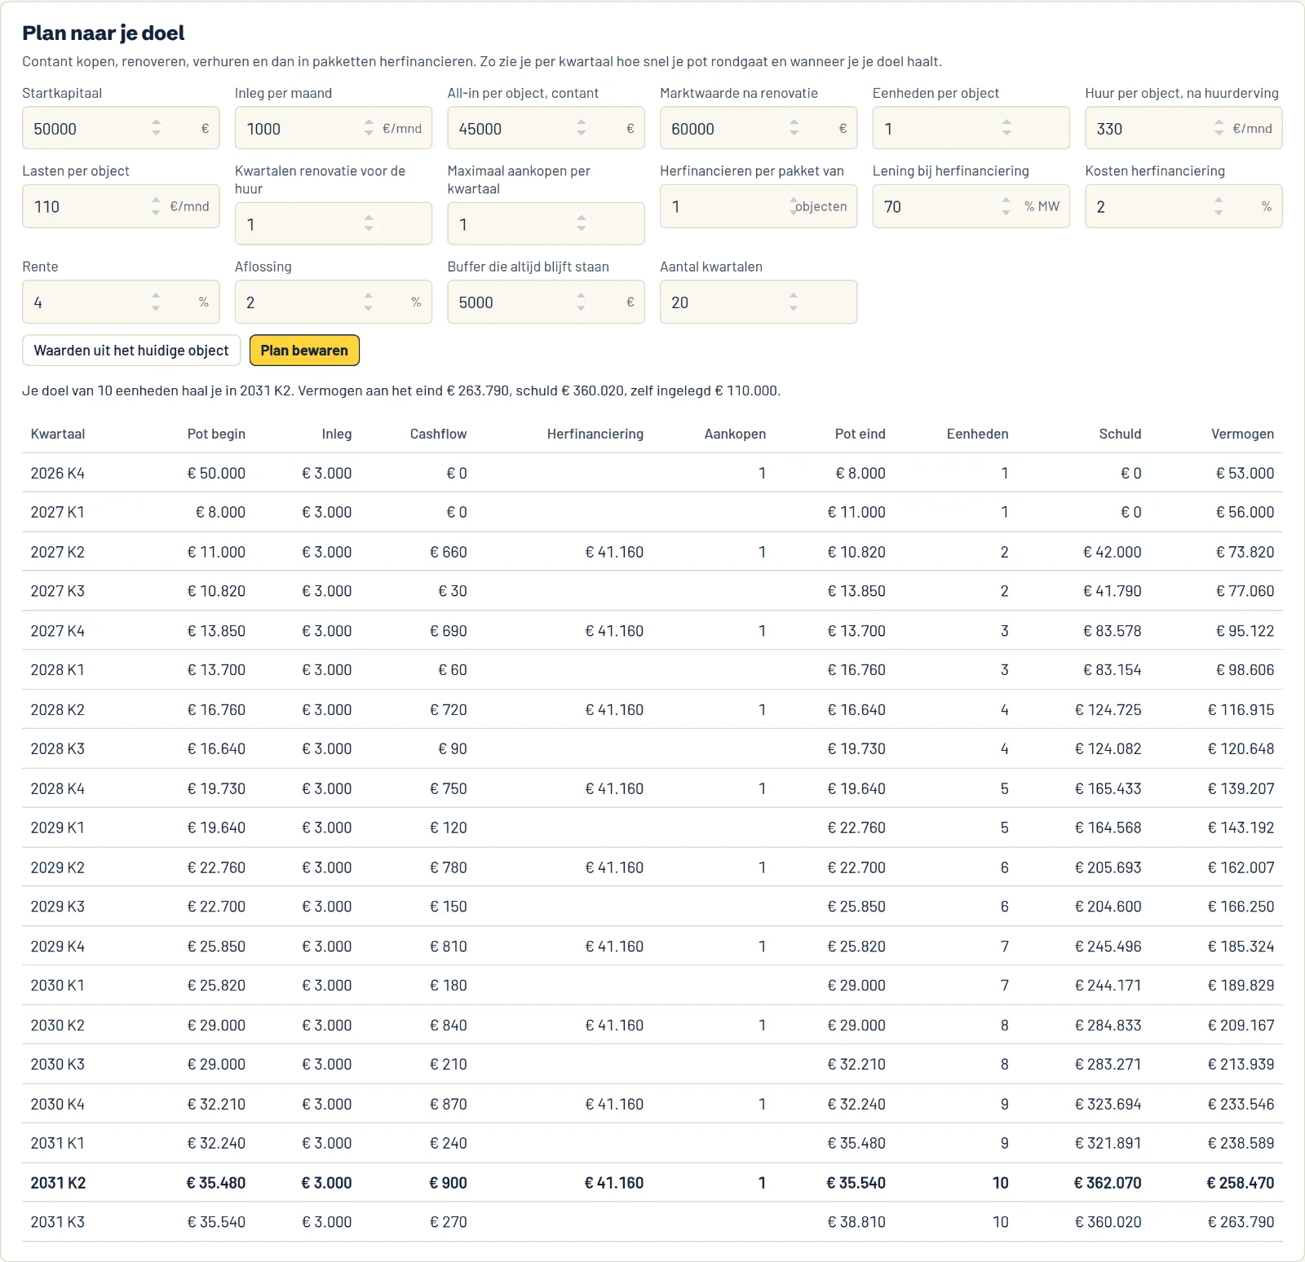This screenshot has height=1262, width=1305.
Task: Increase Maximaal aankopen per kwartaal stepper
Action: (x=582, y=218)
